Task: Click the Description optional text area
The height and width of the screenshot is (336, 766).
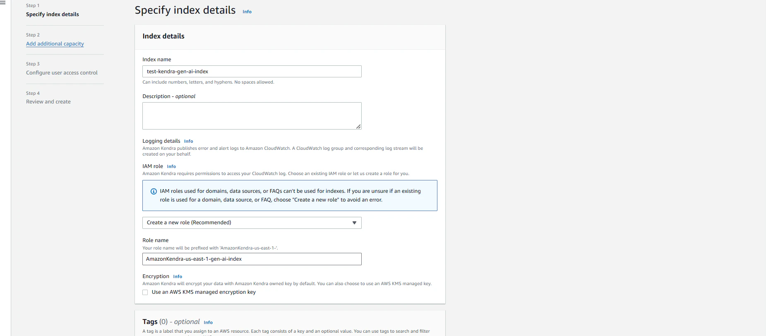Action: 252,116
